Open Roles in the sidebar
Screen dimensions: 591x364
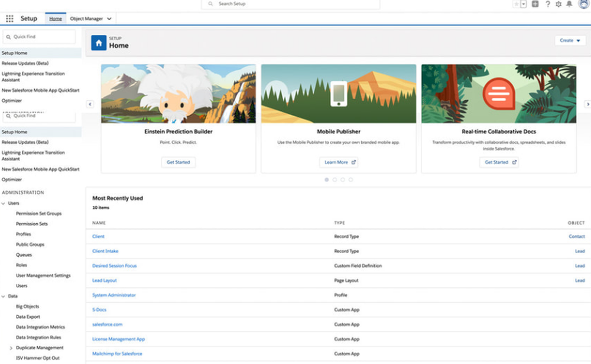[21, 265]
